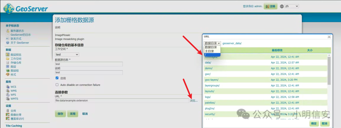Open the gwc/ folder
Screen dimensions: 341x128
click(208, 74)
